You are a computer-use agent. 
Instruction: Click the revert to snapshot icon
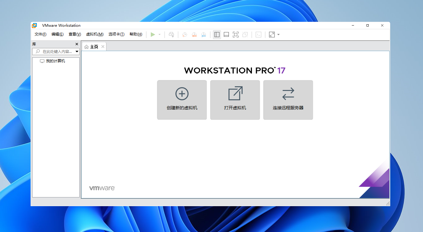[x=194, y=35]
